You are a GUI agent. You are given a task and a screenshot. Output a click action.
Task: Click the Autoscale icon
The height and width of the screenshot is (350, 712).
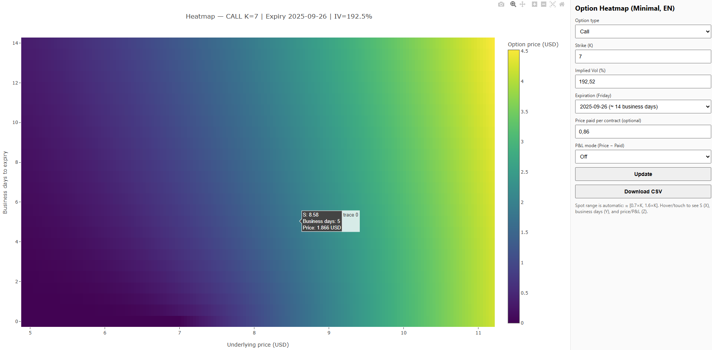[553, 4]
